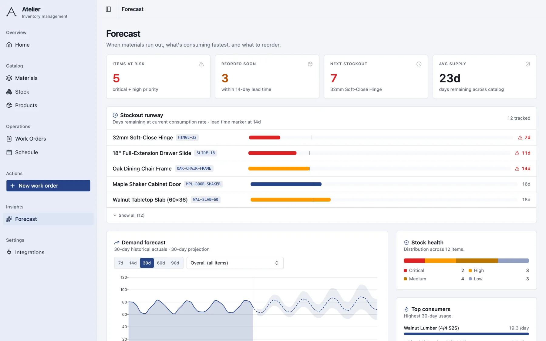Click the Reorder Soon count 3
The image size is (546, 341).
click(x=225, y=78)
